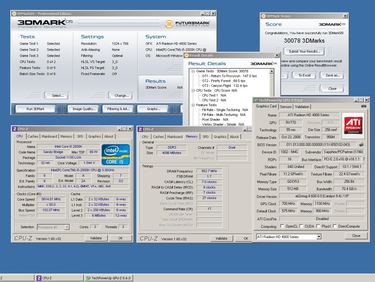Click Graphs button in 3DMark05
The image size is (375, 282).
pyautogui.click(x=153, y=109)
